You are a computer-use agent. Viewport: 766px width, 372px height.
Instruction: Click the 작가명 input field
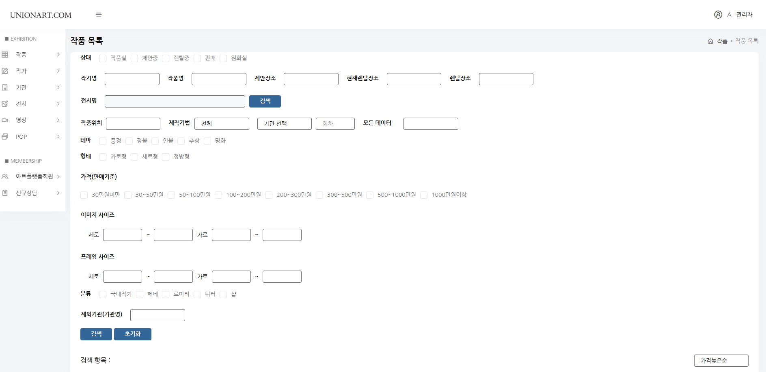(x=132, y=79)
